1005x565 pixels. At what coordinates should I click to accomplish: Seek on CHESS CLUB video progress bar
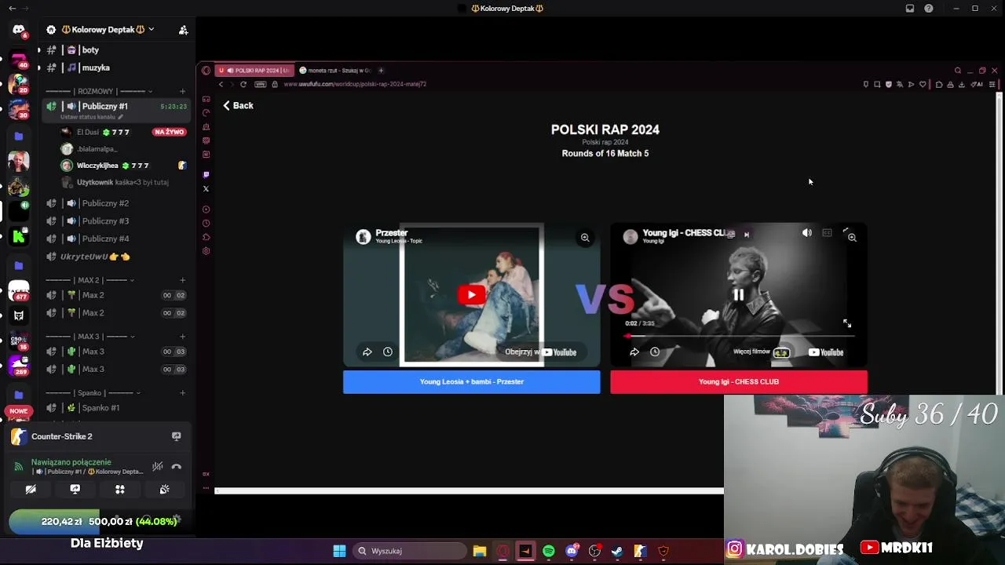click(x=739, y=336)
